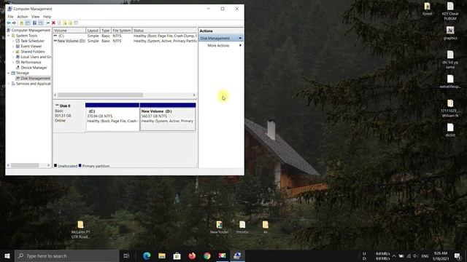This screenshot has width=467, height=262.
Task: Sort by the Layout column header
Action: click(93, 31)
